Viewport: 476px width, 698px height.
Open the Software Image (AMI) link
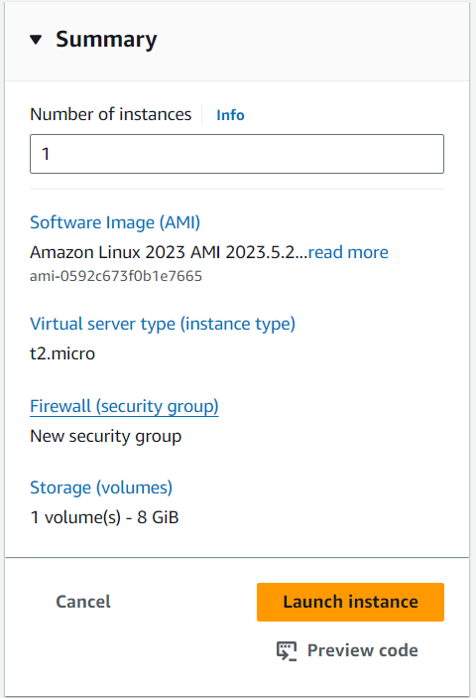(x=115, y=222)
